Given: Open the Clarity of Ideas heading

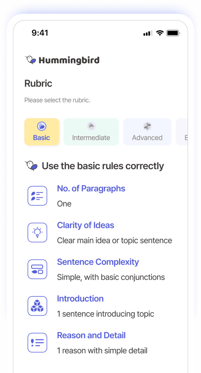Looking at the screenshot, I should 85,225.
